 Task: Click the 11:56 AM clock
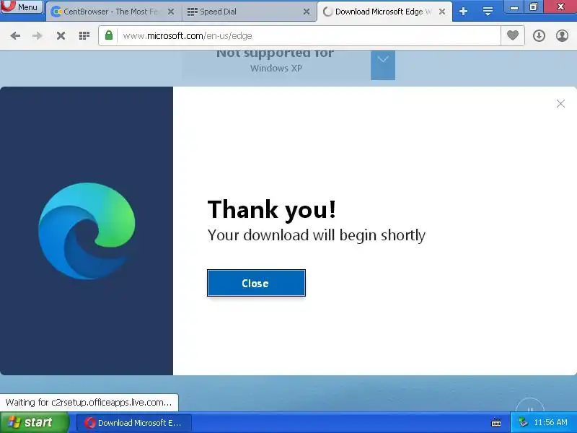(x=550, y=422)
